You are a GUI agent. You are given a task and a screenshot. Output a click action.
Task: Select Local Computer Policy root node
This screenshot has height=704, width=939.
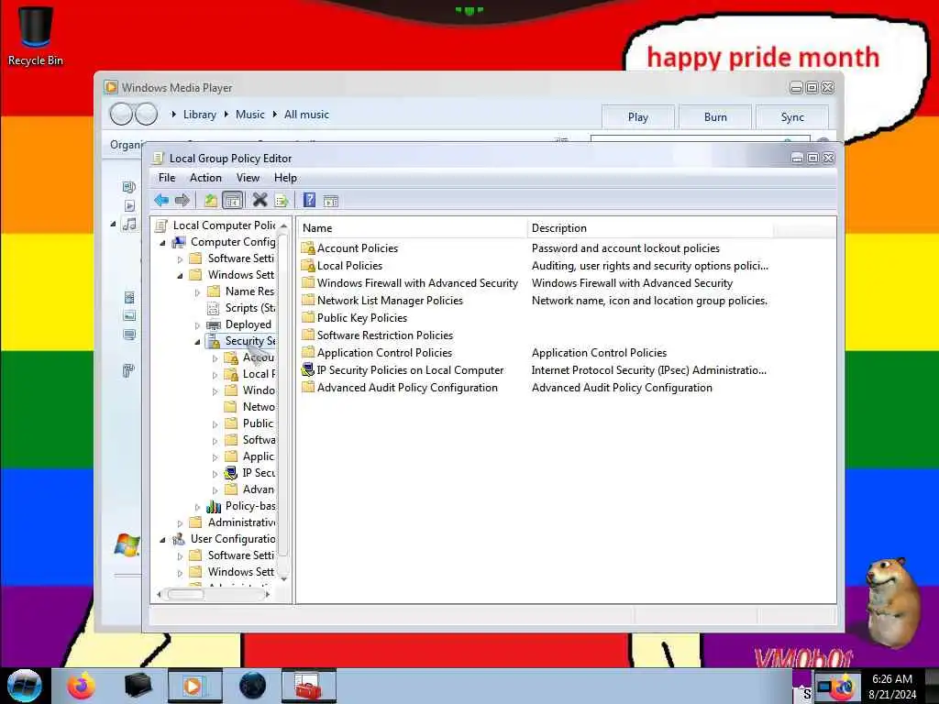(215, 225)
